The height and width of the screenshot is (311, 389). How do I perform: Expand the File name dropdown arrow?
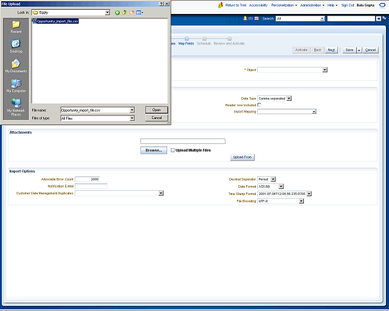point(133,110)
